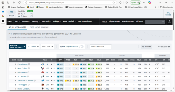Image resolution: width=175 pixels, height=92 pixels.
Task: Switch to Free Agent Rankings tab
Action: coord(39,27)
